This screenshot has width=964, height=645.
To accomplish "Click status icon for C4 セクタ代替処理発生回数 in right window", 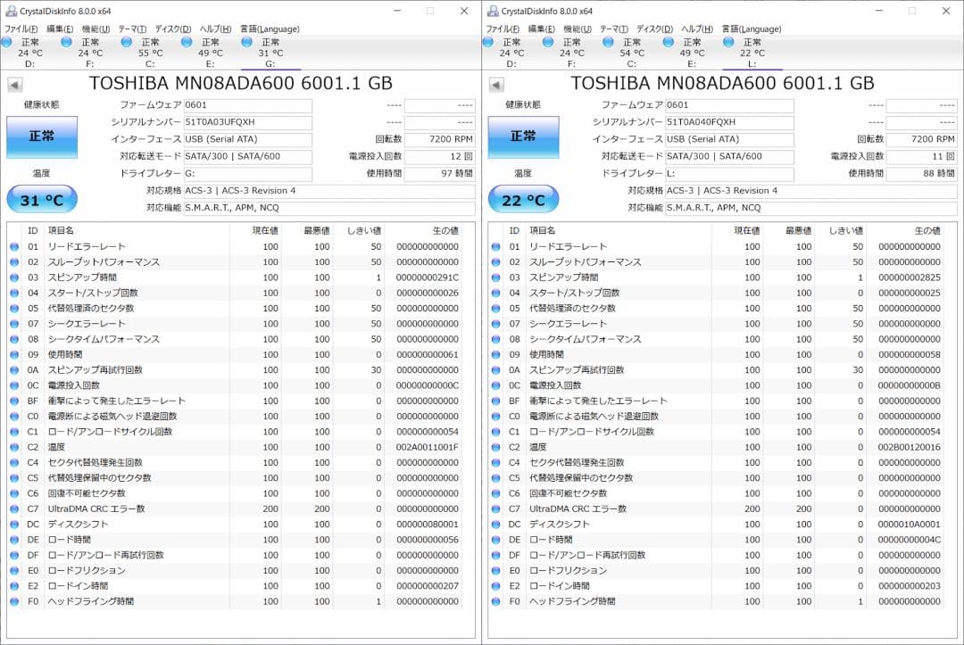I will [495, 462].
